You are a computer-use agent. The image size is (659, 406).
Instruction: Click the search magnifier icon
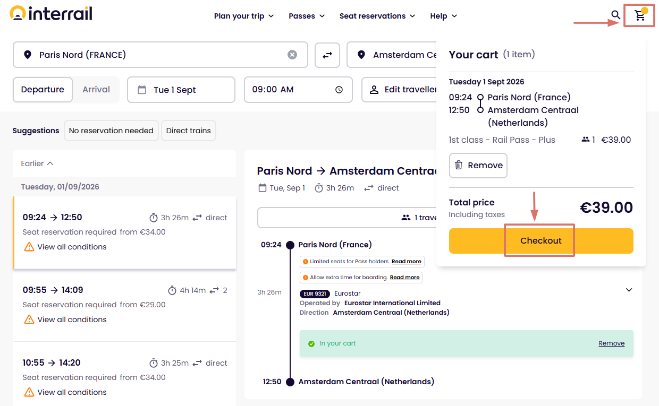point(615,15)
